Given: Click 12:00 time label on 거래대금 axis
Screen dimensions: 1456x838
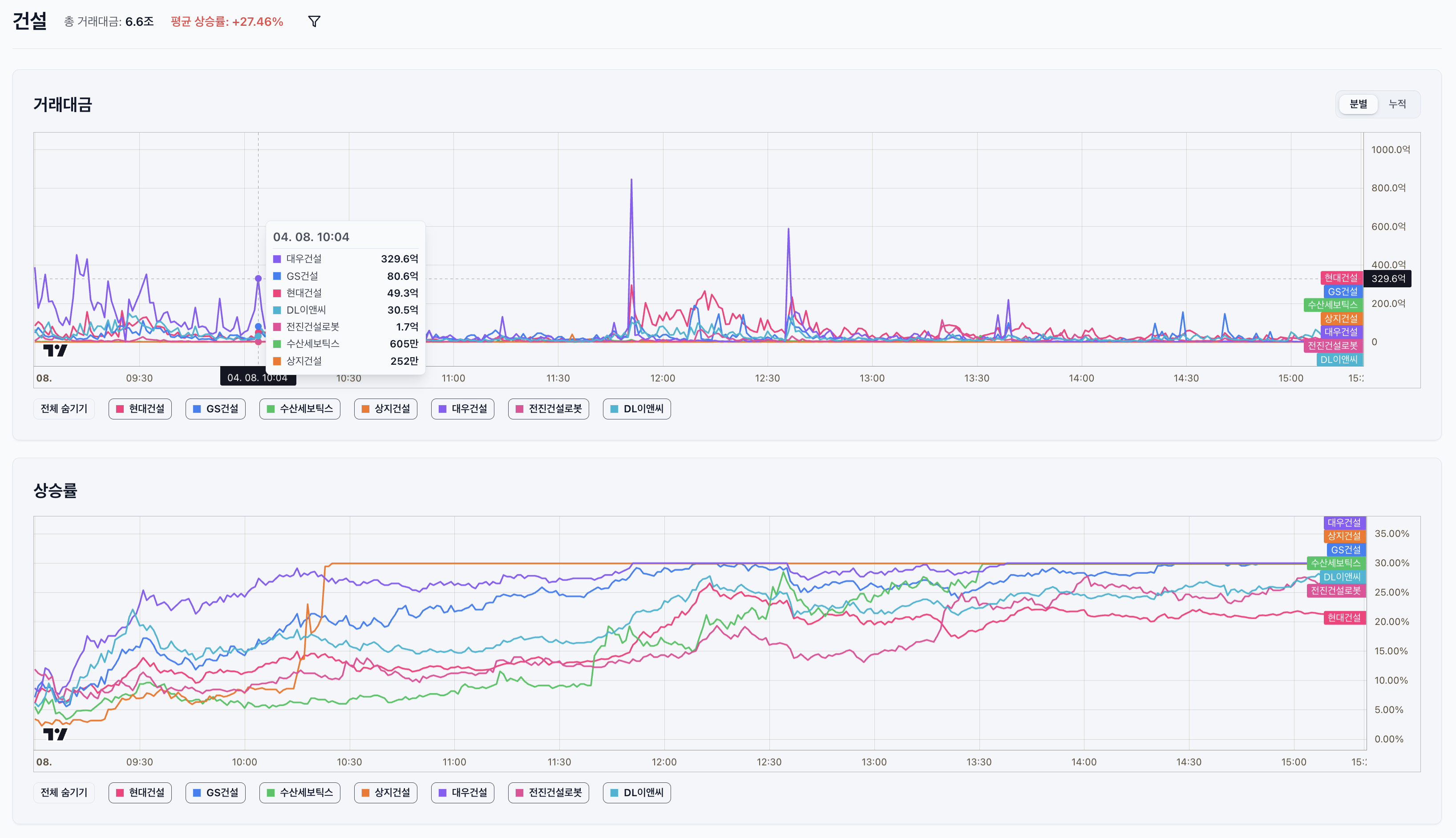Looking at the screenshot, I should (663, 378).
